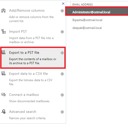This screenshot has height=124, width=128.
Task: Expand plus button beside Export to a PST file
Action: pos(62,53)
